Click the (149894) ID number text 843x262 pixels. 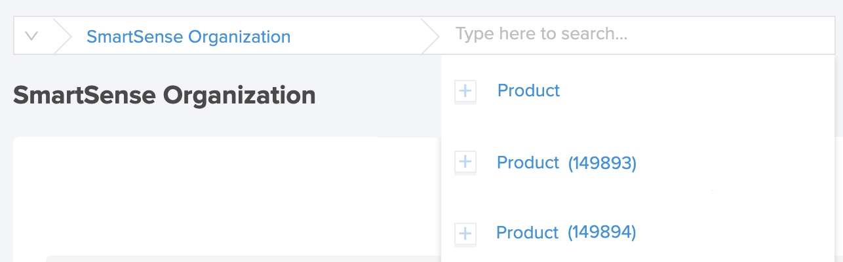coord(602,232)
